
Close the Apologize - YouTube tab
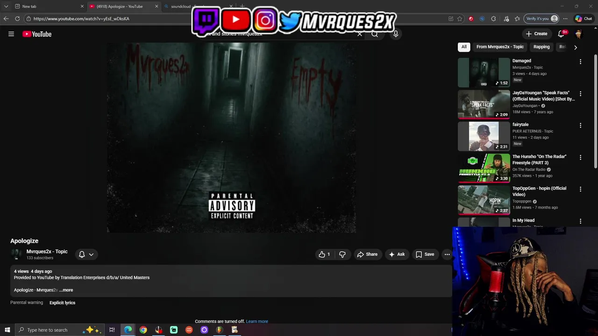point(157,7)
